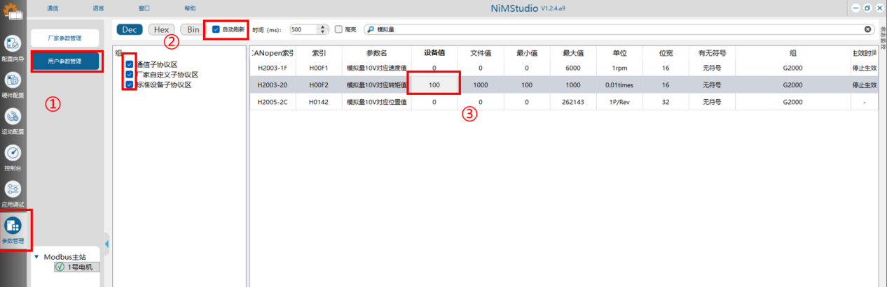Image resolution: width=887 pixels, height=287 pixels.
Task: Open the 配置向导 sidebar icon
Action: click(x=13, y=44)
